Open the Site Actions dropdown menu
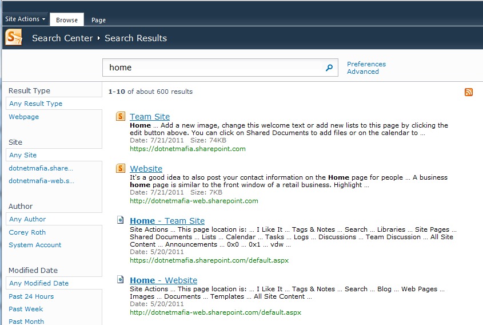 point(25,19)
